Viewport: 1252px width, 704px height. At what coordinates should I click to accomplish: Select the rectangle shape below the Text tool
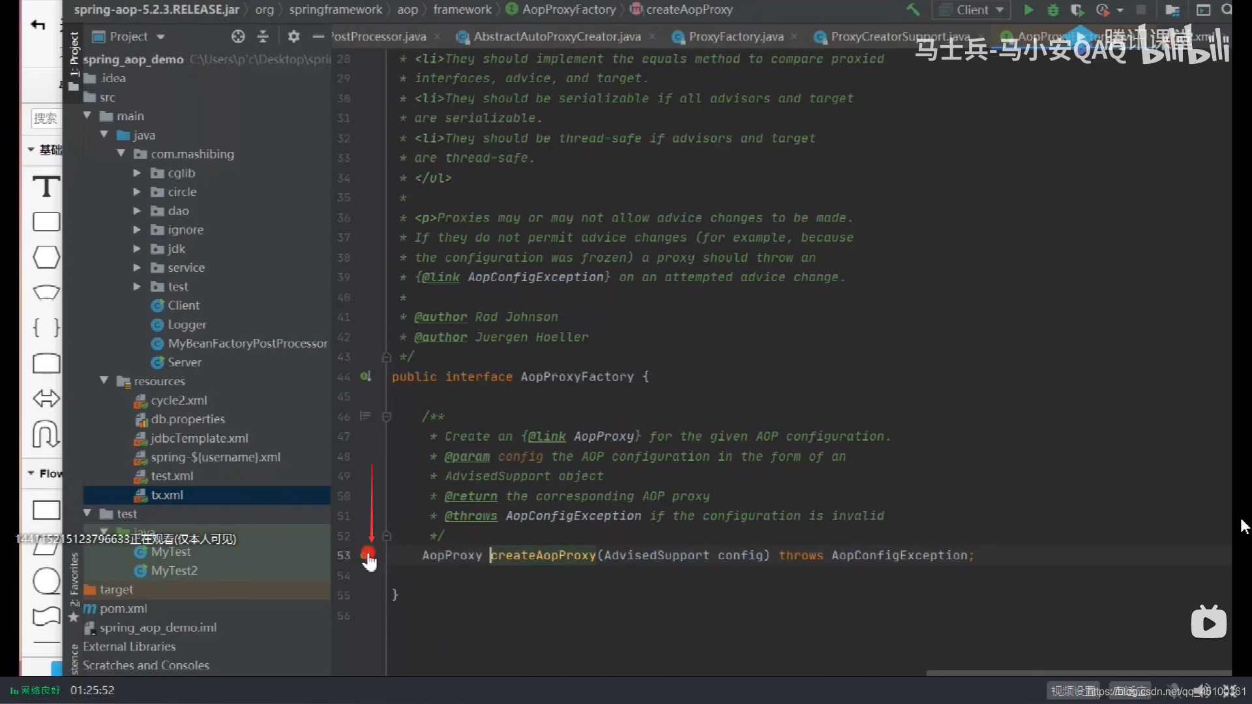point(46,222)
